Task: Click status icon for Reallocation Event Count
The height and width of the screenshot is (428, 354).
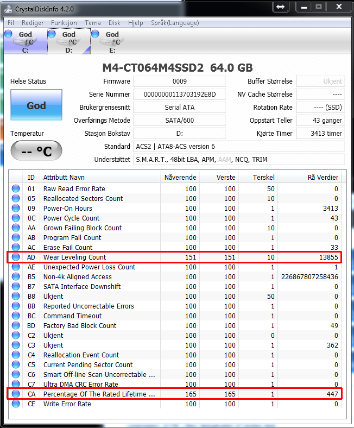Action: coord(16,355)
